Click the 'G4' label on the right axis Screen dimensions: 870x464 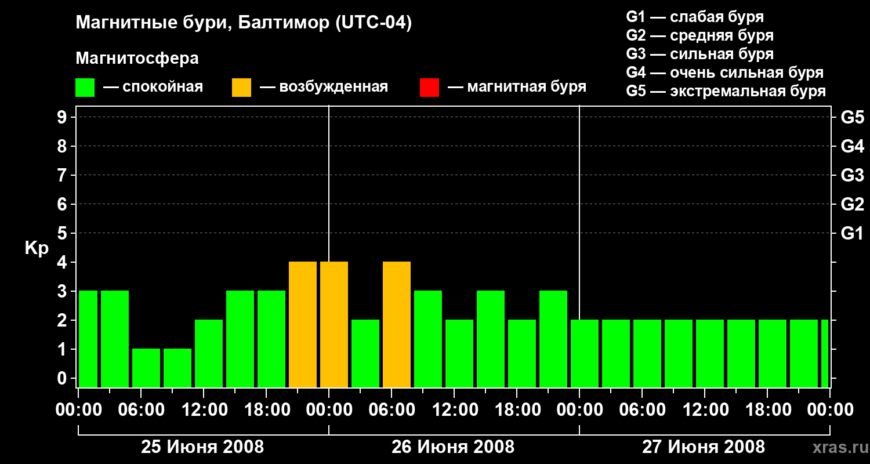[x=852, y=146]
